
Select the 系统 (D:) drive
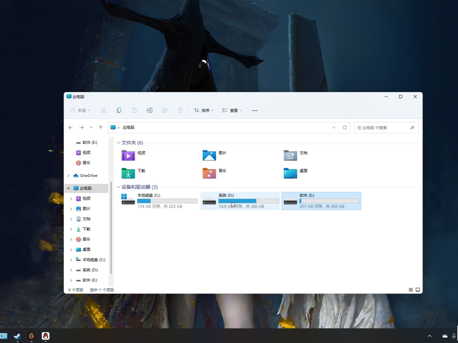(x=240, y=201)
